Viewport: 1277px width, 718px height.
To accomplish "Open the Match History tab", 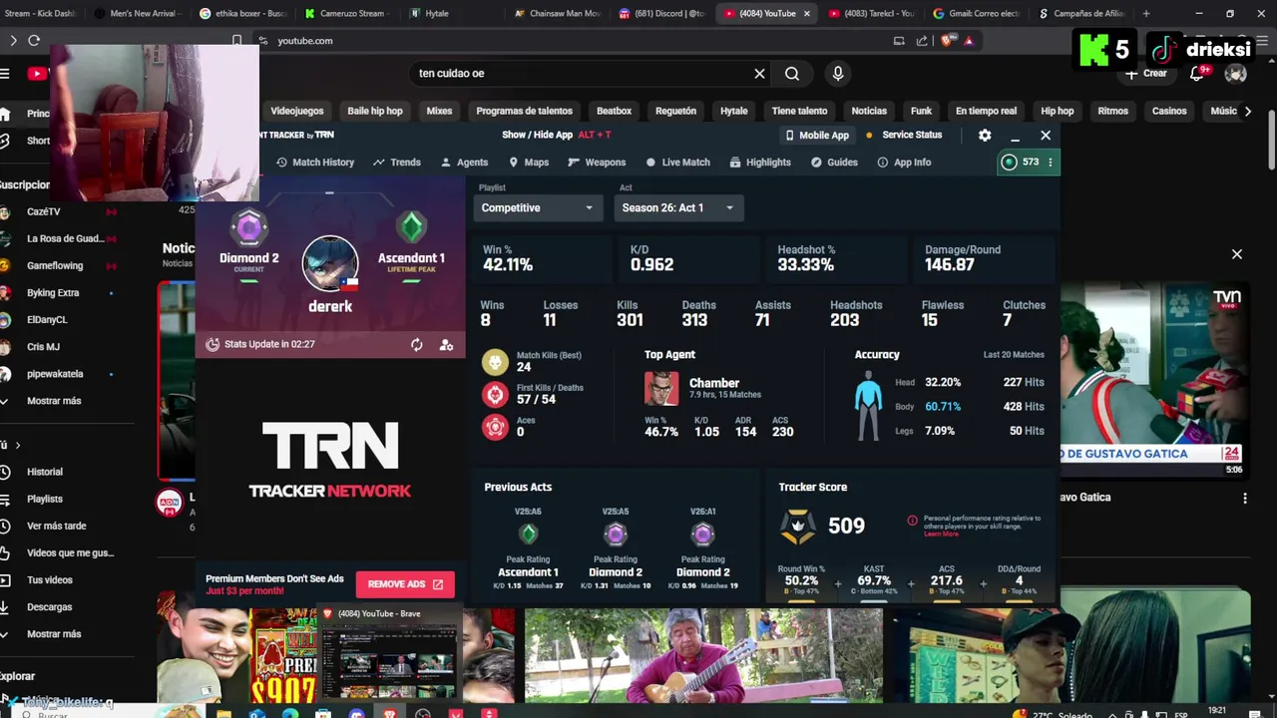I will (315, 163).
